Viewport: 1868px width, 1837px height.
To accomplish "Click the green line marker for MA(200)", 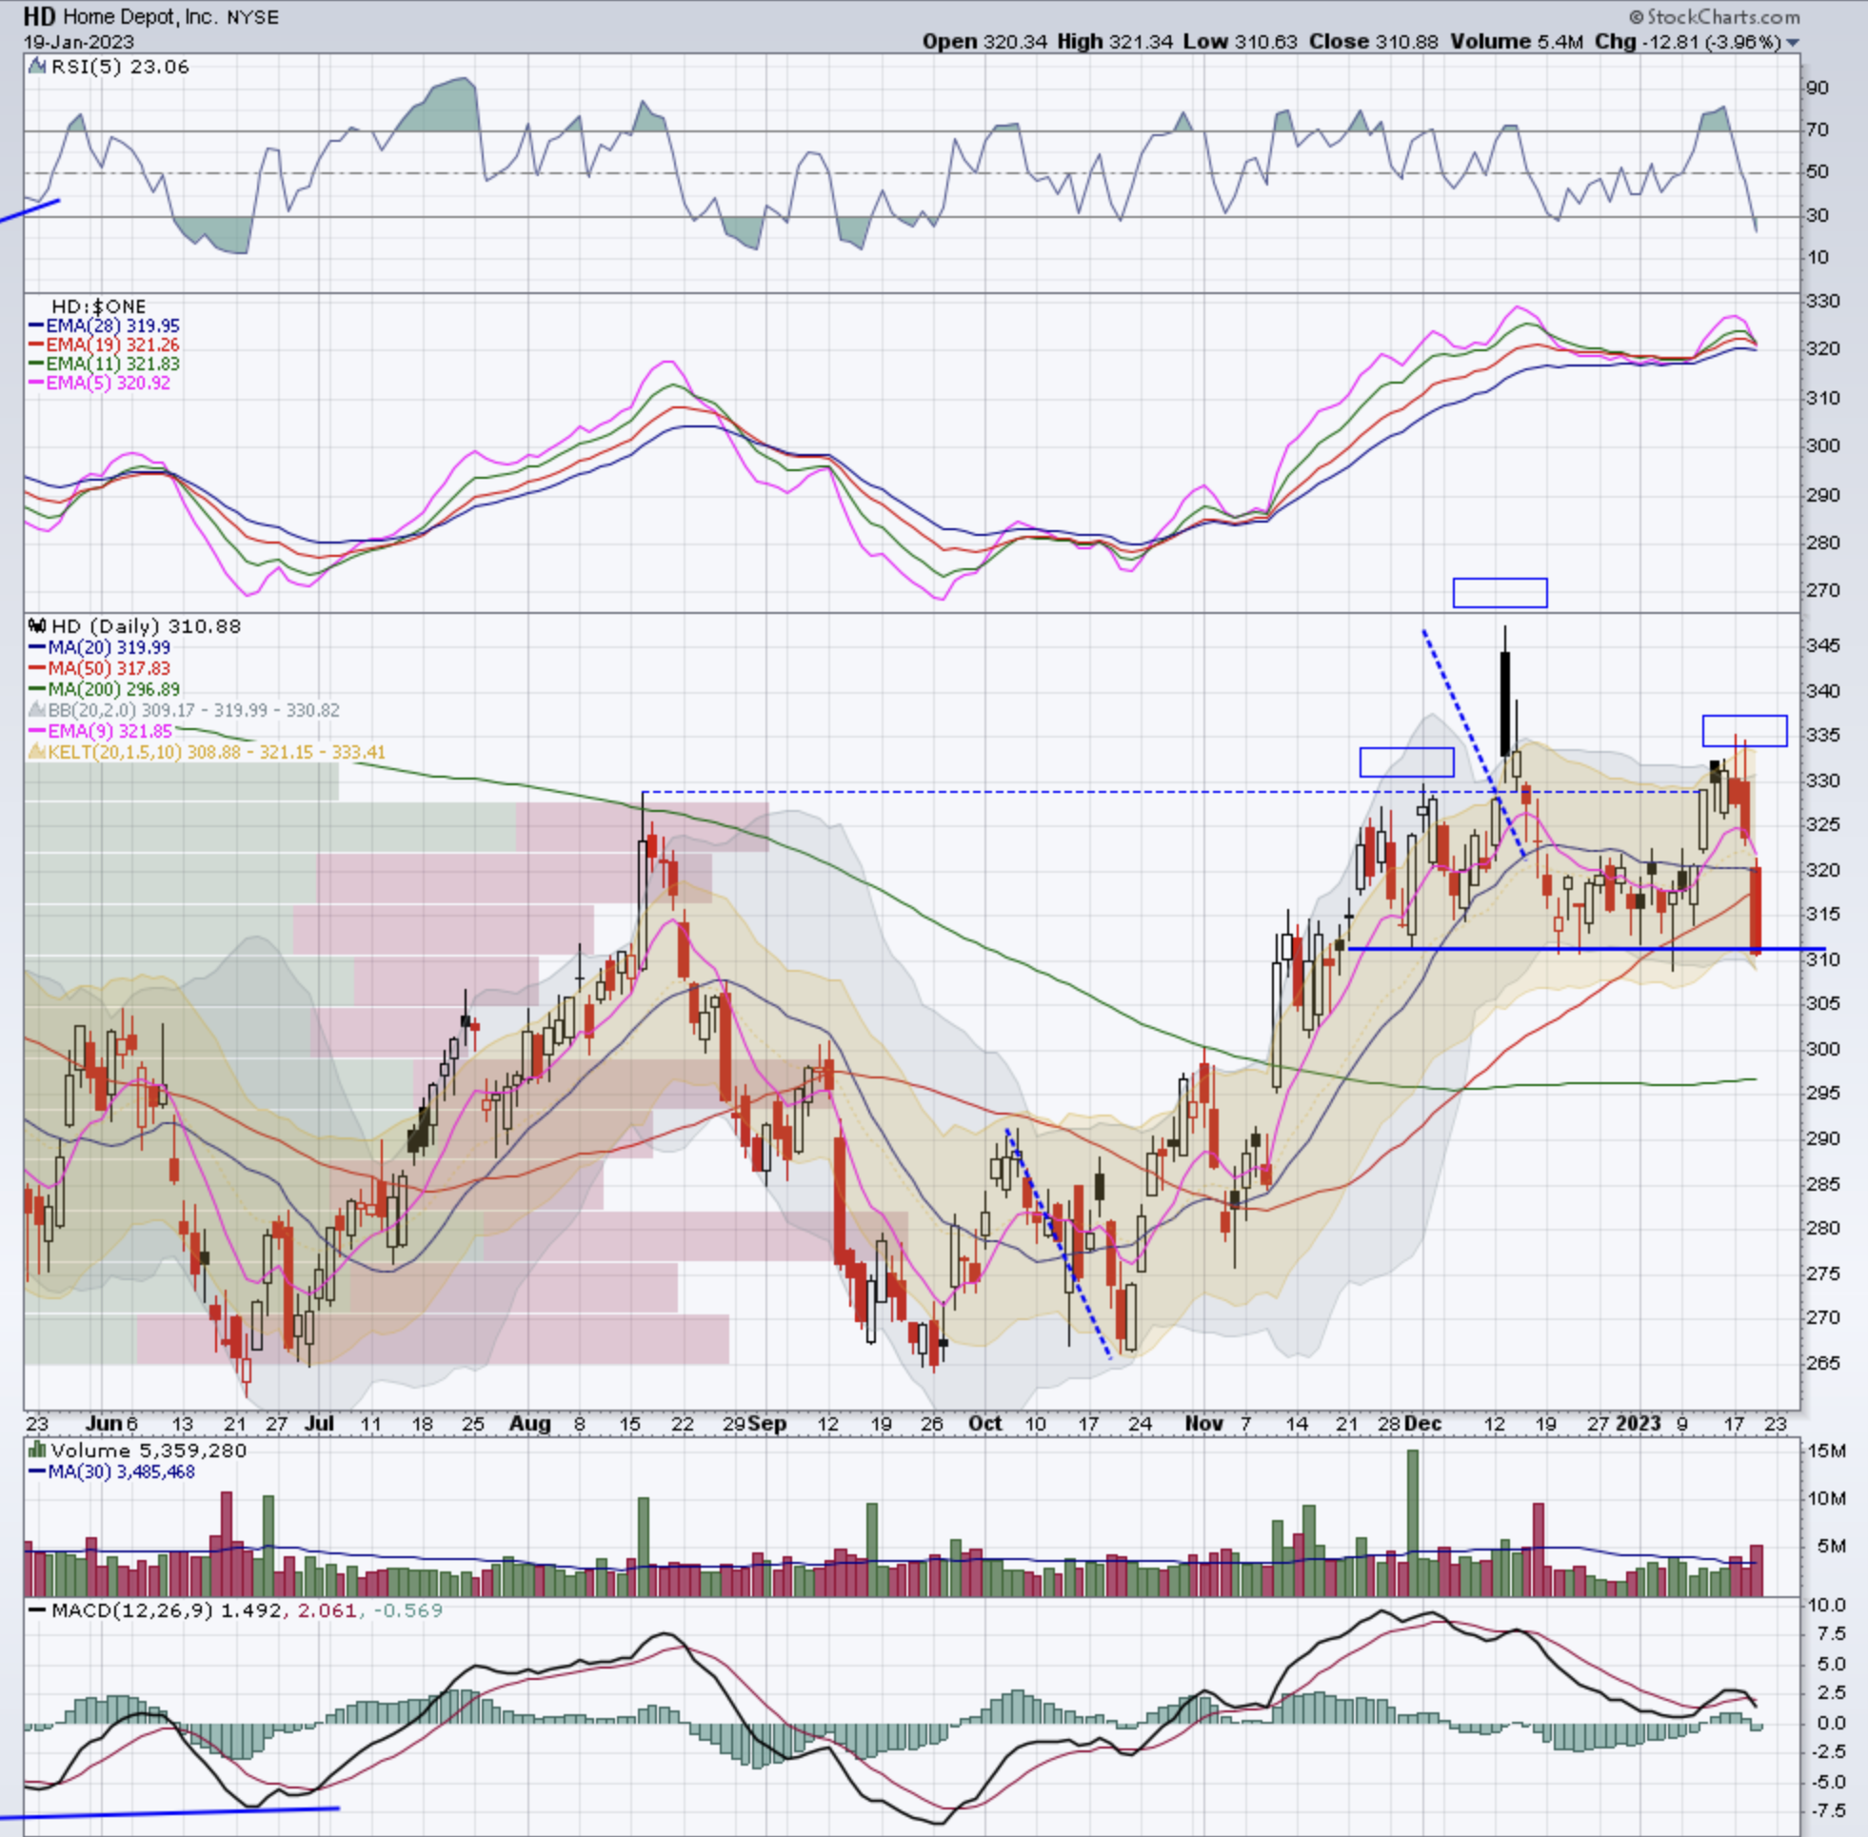I will point(38,689).
